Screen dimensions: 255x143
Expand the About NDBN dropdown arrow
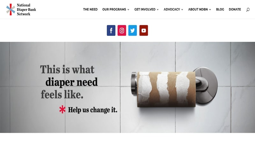[x=210, y=10]
